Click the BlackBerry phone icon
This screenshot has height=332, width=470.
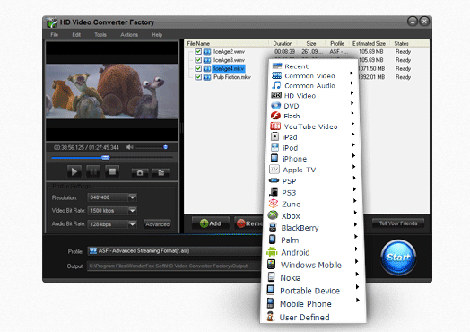click(x=273, y=227)
